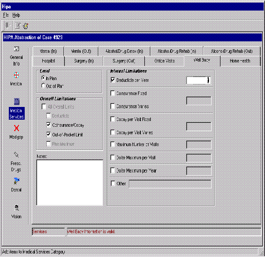Viewport: 265px width, 257px height.
Task: Switch to the Home Health tab
Action: pos(239,61)
